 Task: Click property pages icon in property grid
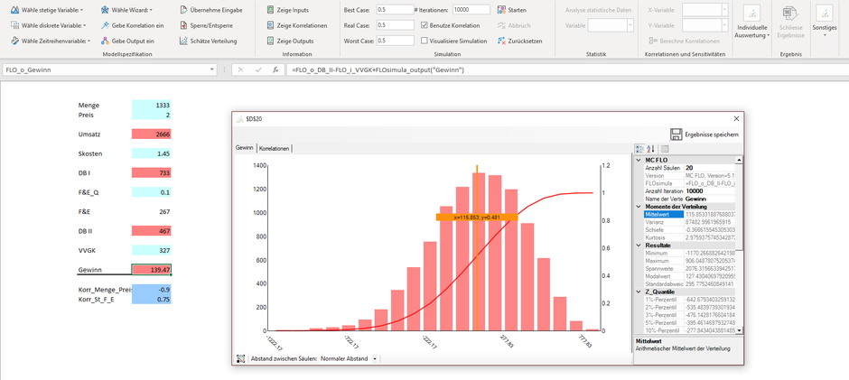665,149
